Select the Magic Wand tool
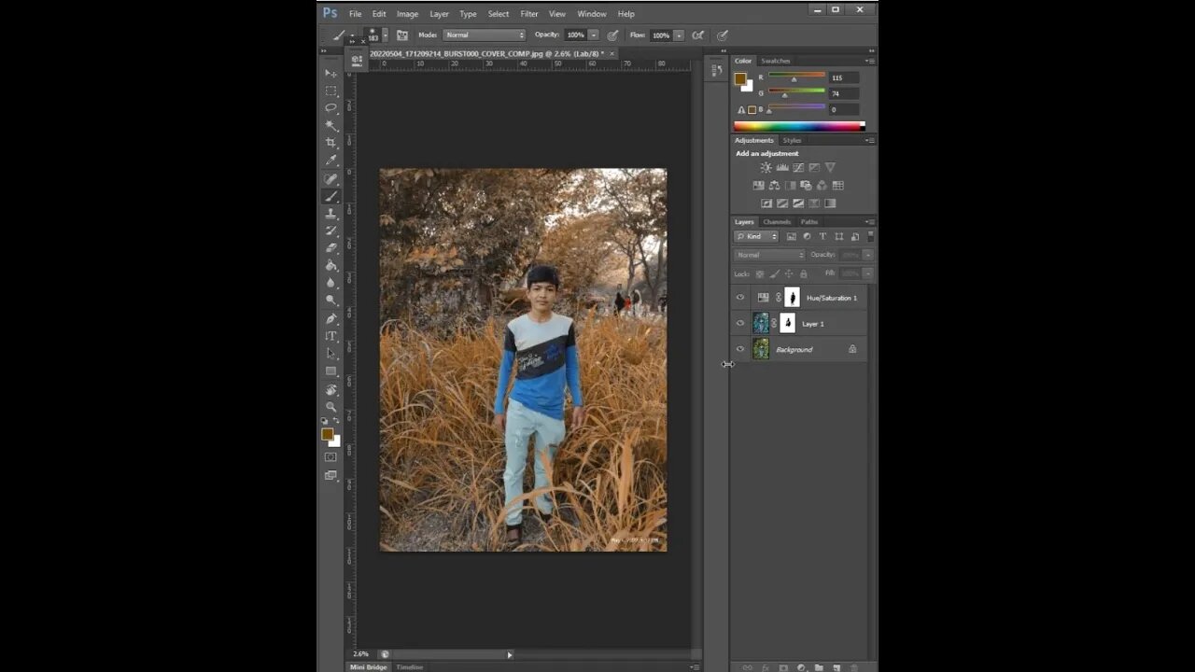Image resolution: width=1195 pixels, height=672 pixels. pyautogui.click(x=330, y=125)
